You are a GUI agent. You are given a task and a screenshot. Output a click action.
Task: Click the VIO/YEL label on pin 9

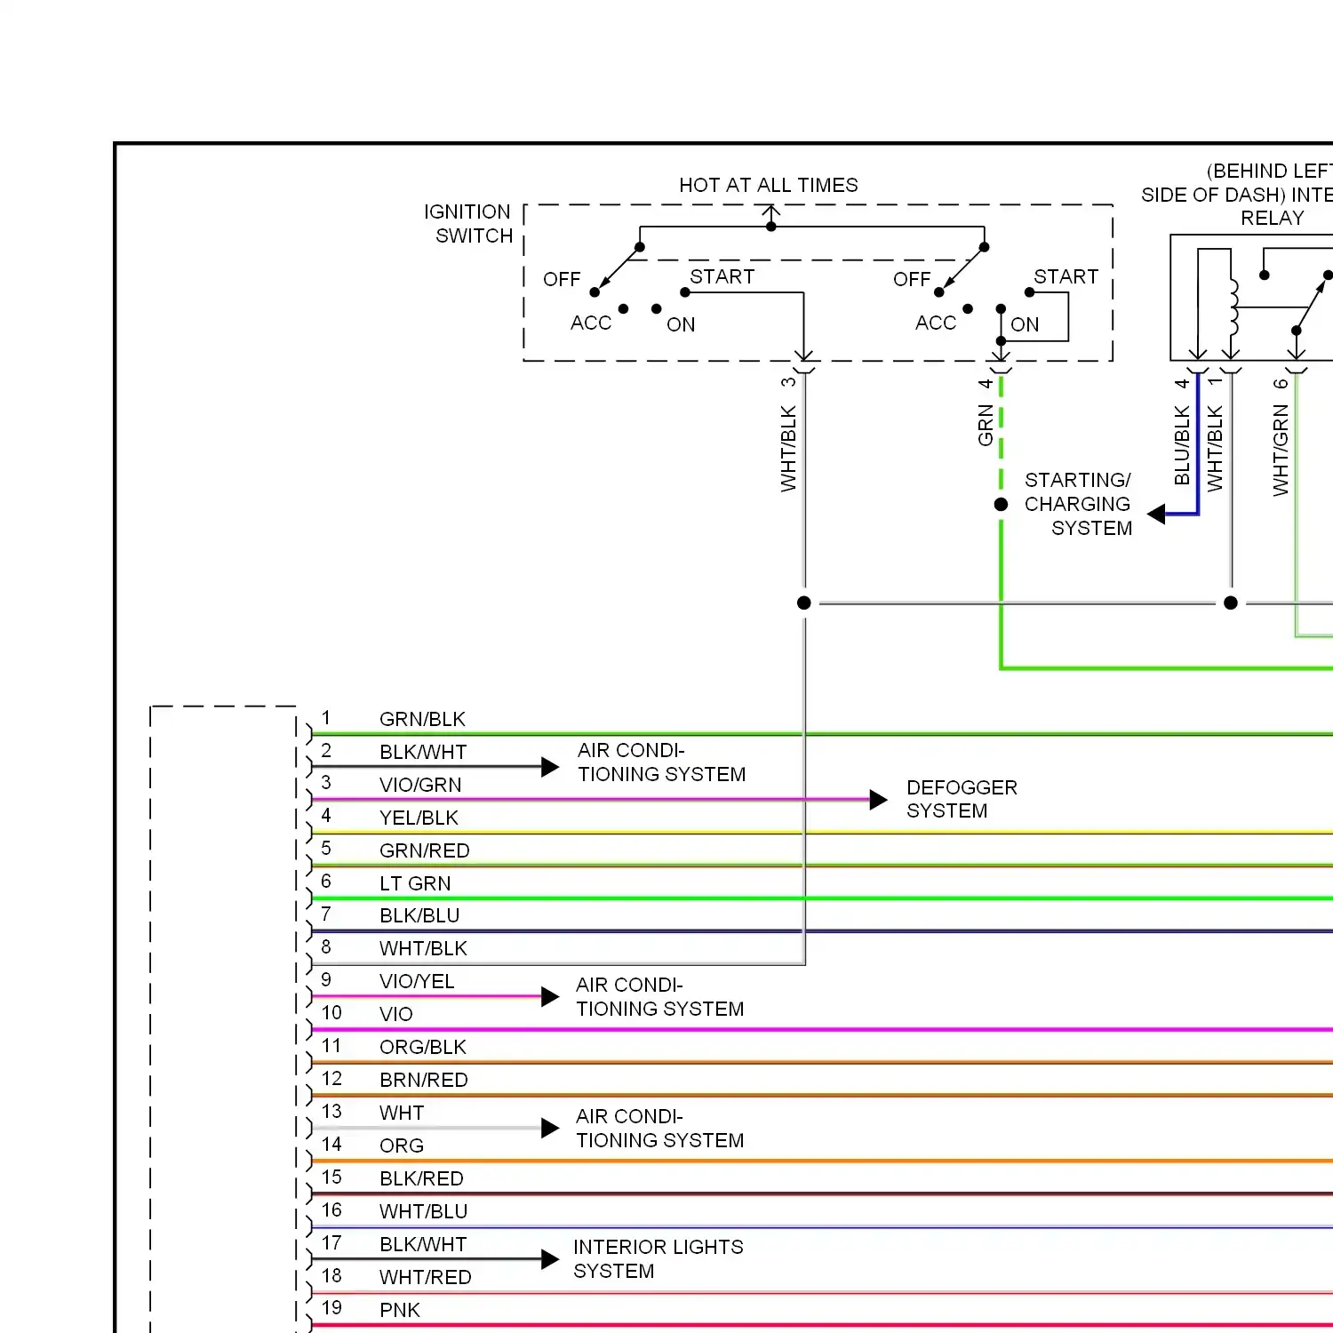pyautogui.click(x=417, y=981)
